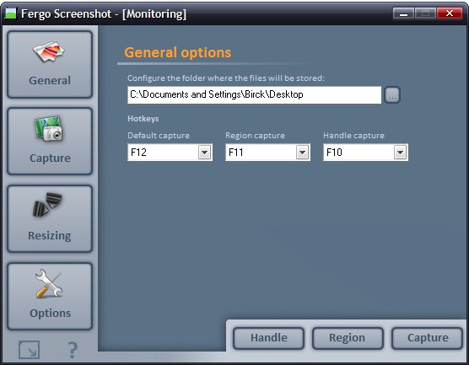This screenshot has height=365, width=469.
Task: Click the Handle button at bottom
Action: (268, 338)
